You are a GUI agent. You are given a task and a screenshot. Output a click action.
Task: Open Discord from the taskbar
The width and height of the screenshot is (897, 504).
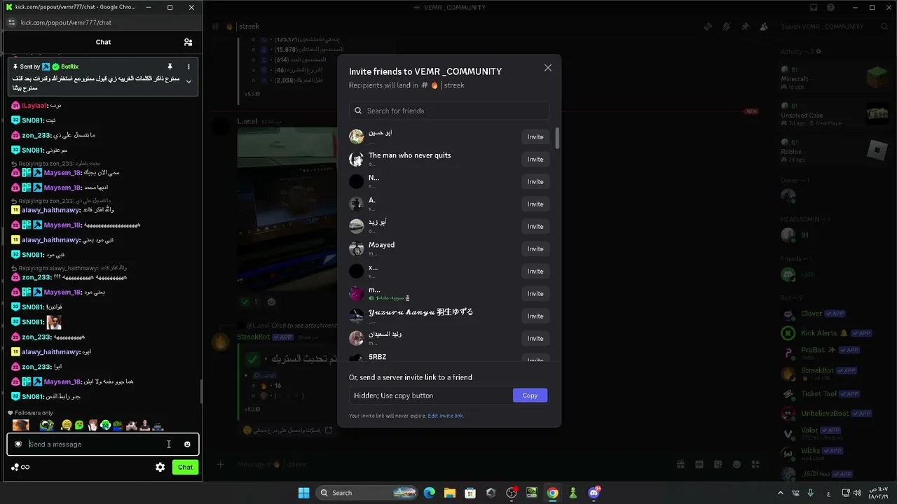594,493
